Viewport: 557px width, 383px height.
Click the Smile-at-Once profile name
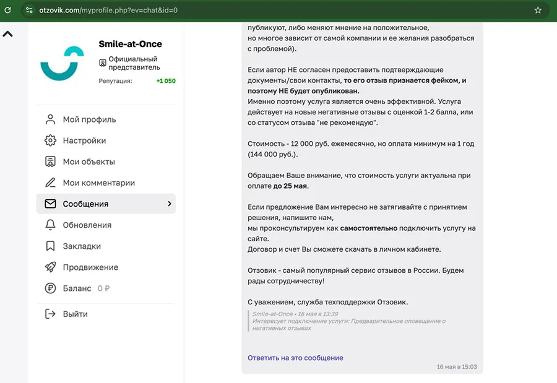[131, 44]
